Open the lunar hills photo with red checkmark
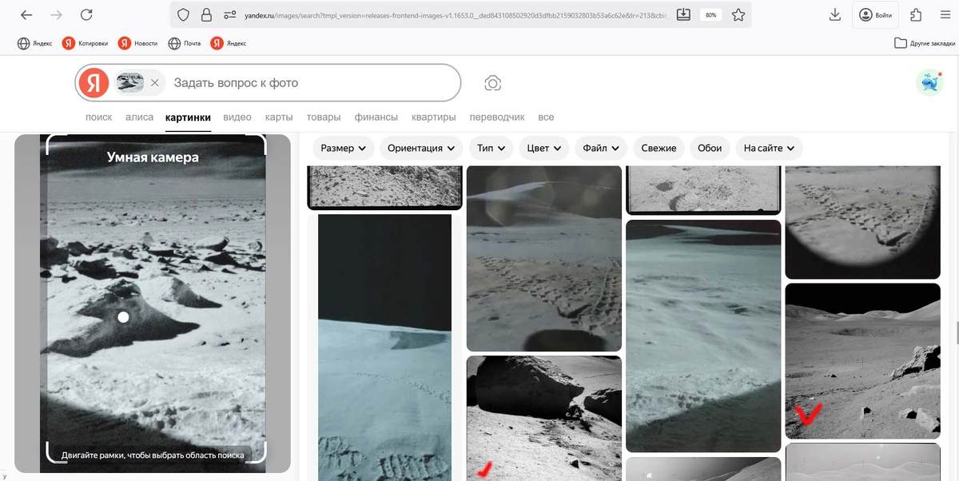The width and height of the screenshot is (959, 481). tap(862, 361)
